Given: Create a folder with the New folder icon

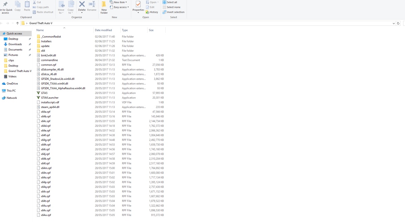Looking at the screenshot, I should pyautogui.click(x=104, y=4).
